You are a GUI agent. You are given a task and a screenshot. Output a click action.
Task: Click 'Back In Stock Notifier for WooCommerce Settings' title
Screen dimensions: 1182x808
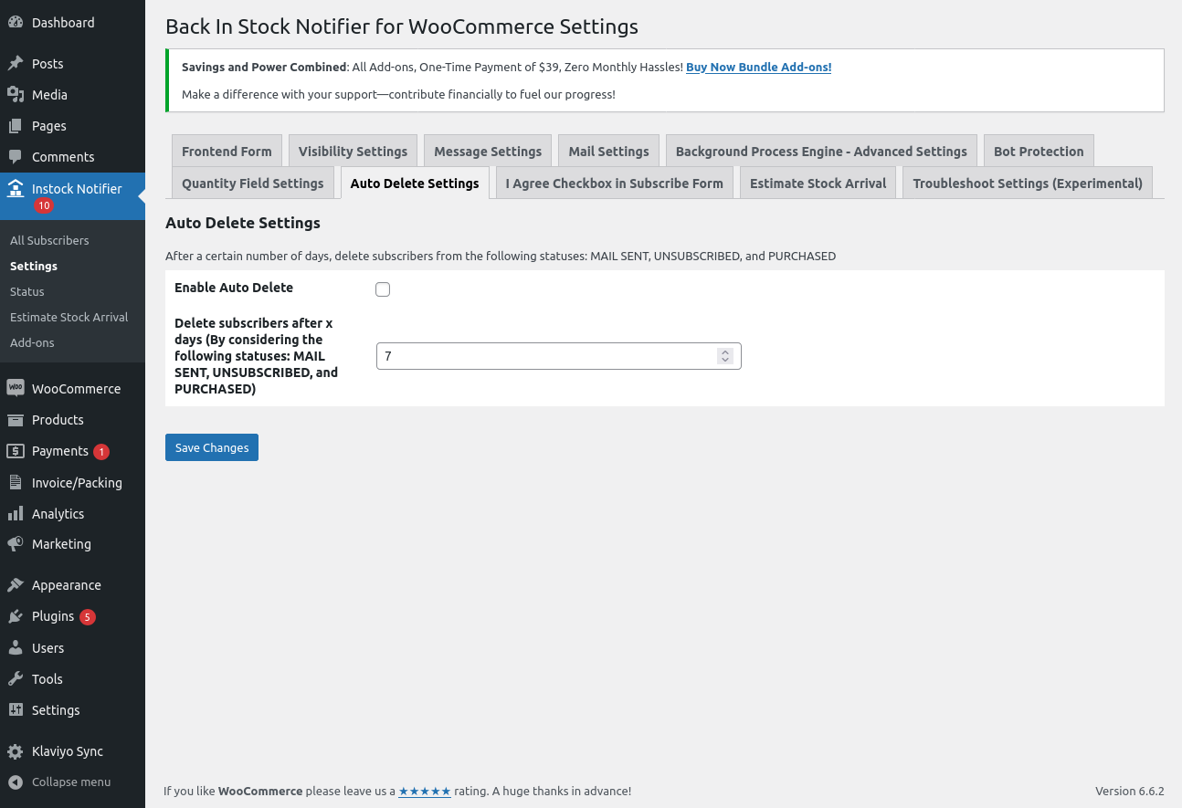coord(402,26)
